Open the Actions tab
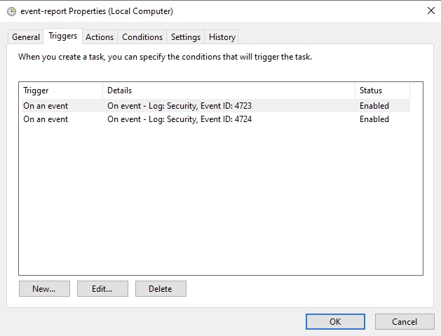The image size is (441, 336). coord(100,37)
